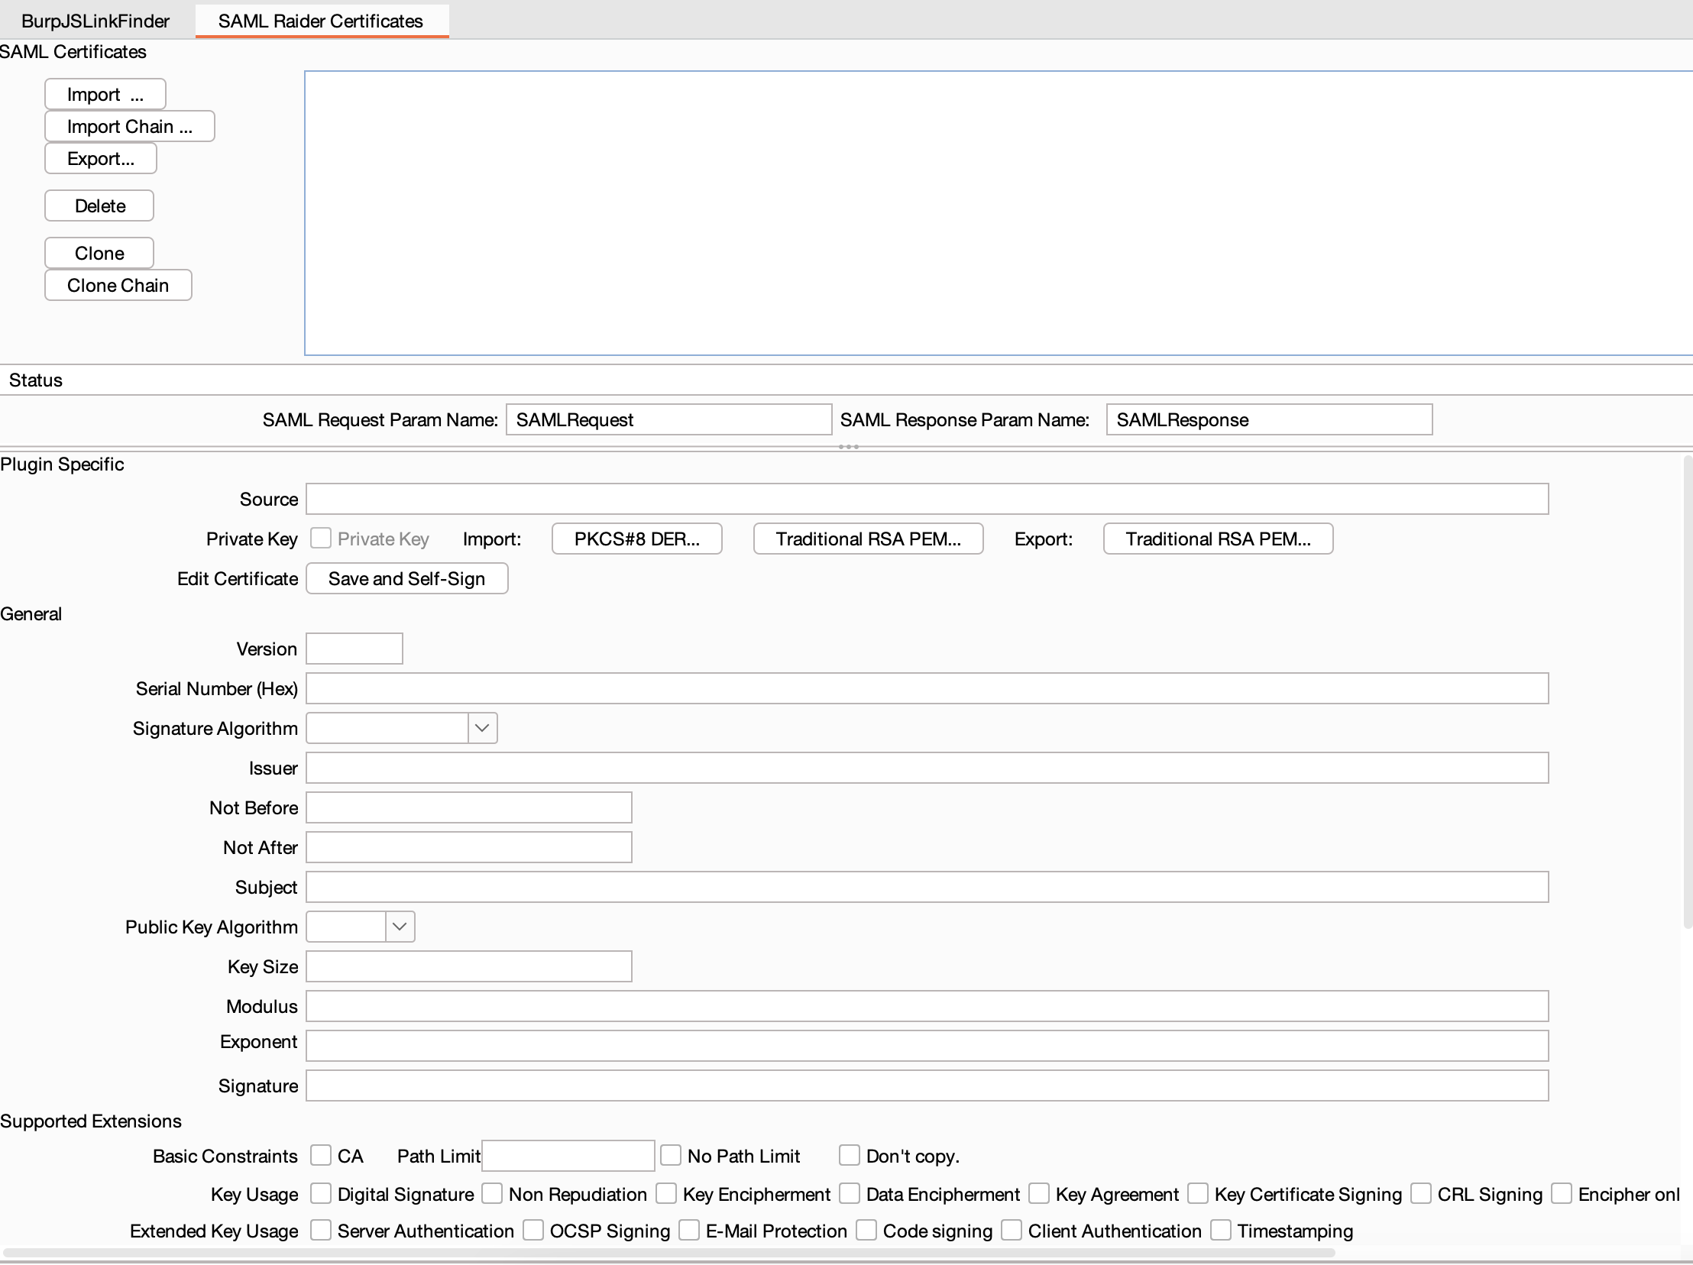
Task: Click Export Traditional RSA PEM button
Action: pyautogui.click(x=1217, y=539)
